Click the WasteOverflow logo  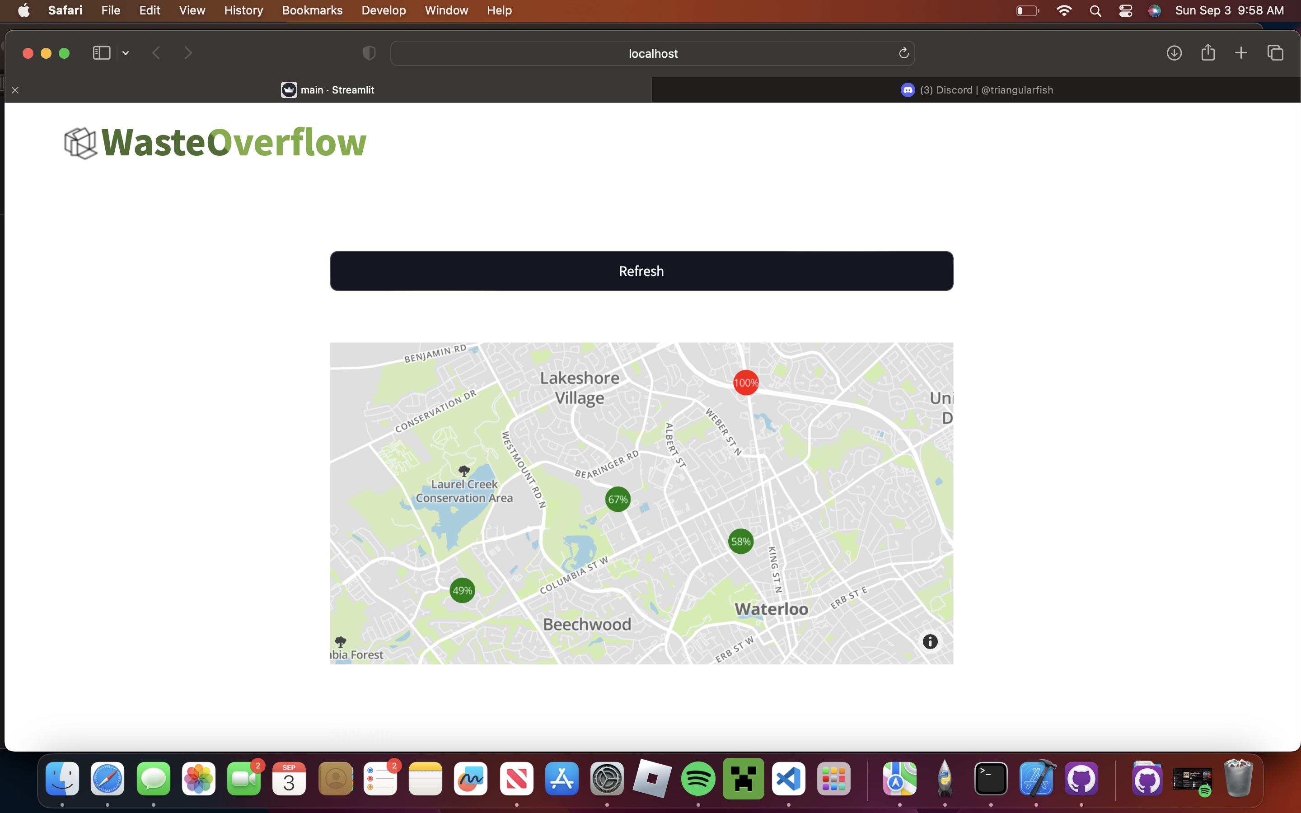215,143
